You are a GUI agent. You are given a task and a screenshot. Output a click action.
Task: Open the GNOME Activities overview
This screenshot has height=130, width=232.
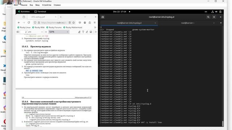pos(24,12)
